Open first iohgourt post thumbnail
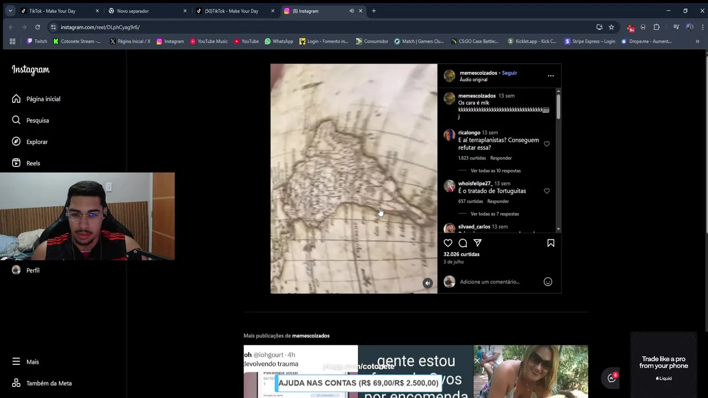708x398 pixels. (x=301, y=371)
